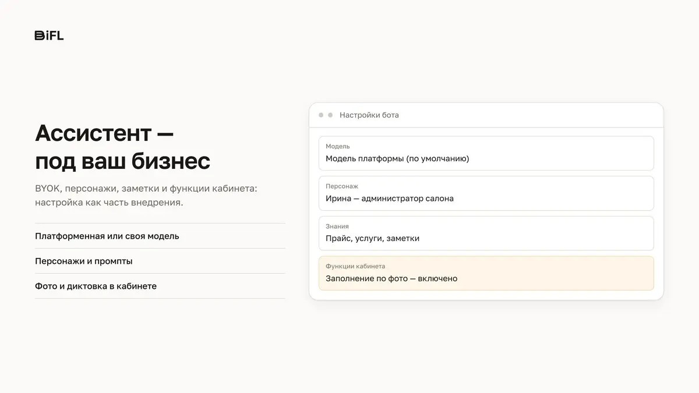Click the "Настройки бота" window title
The width and height of the screenshot is (699, 393).
point(369,115)
